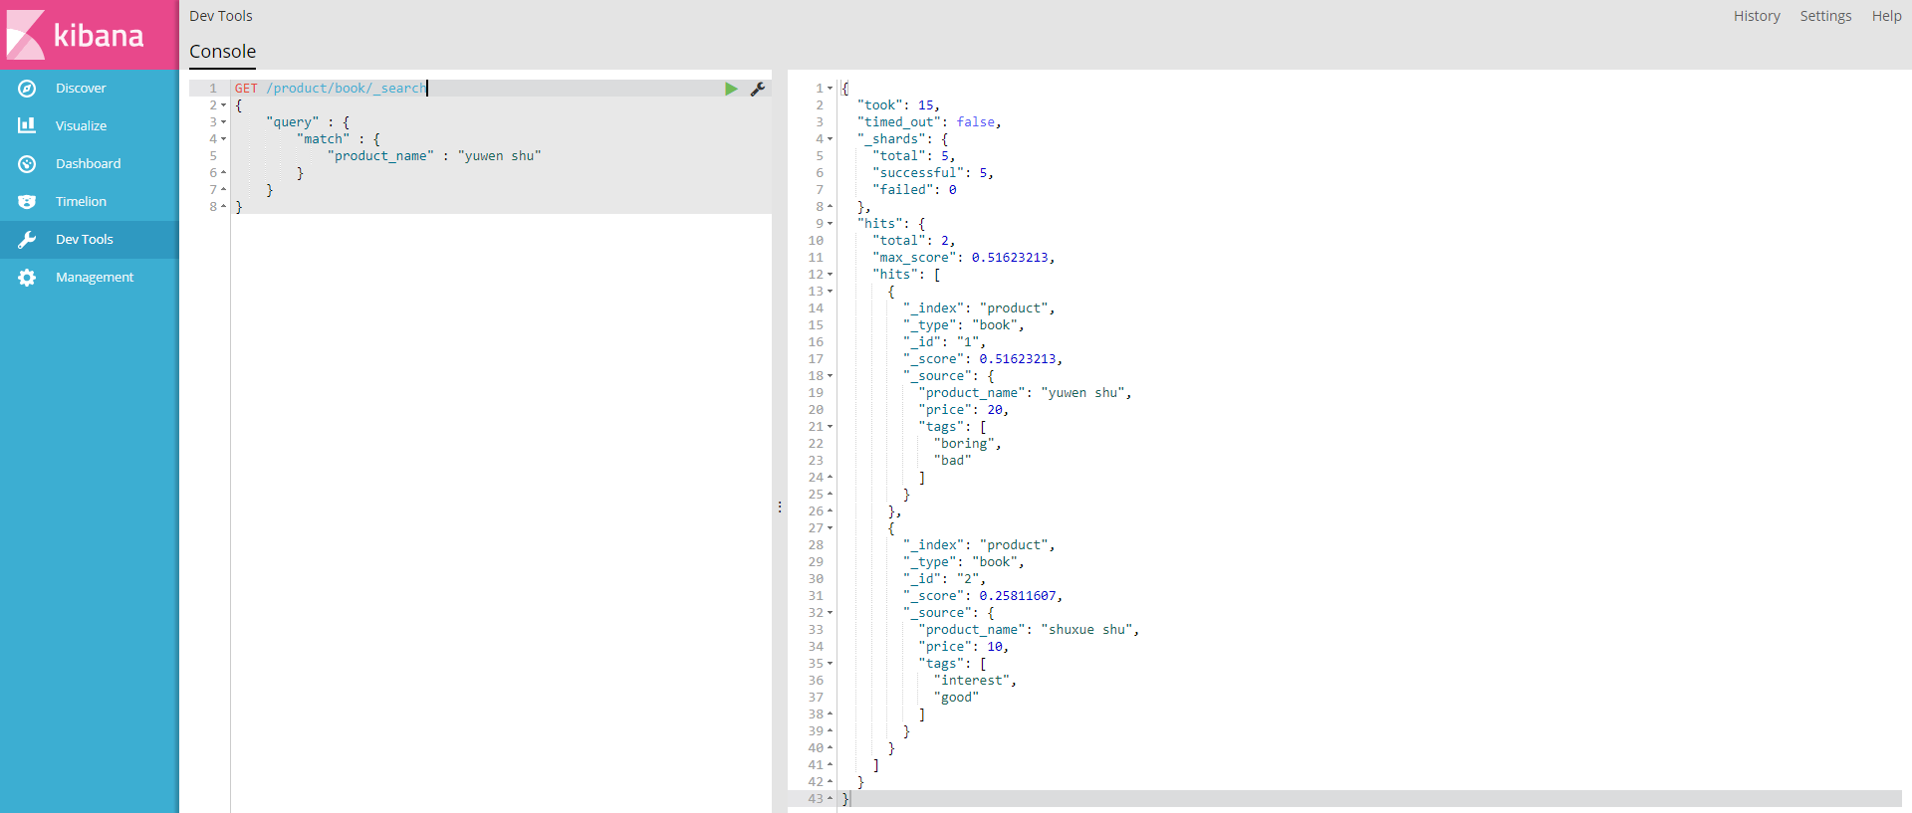Click "yuwen shu" value in request editor
The width and height of the screenshot is (1912, 813).
coord(499,156)
